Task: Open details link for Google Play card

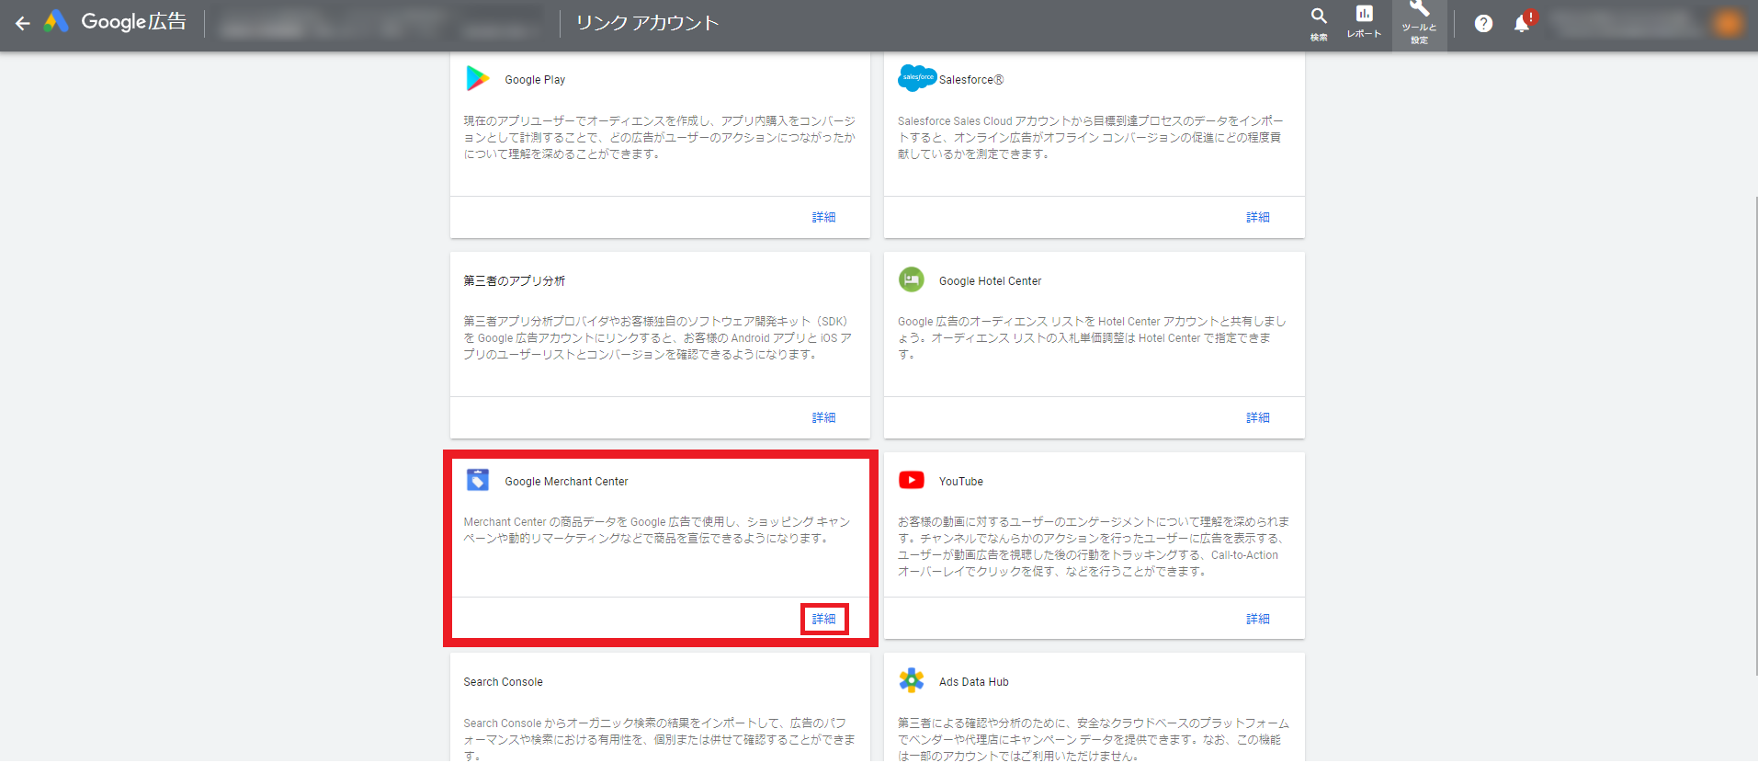Action: pos(823,217)
